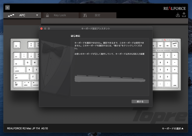Screen dimensions: 192x136
Task: Click the numpad 6 key
Action: tap(167, 70)
